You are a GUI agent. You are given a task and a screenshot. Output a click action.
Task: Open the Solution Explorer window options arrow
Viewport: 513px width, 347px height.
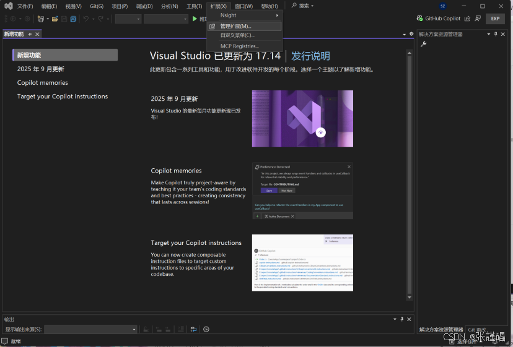click(x=488, y=34)
